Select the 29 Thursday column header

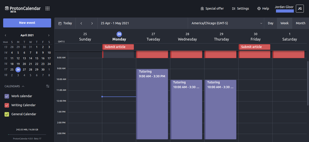click(x=221, y=37)
